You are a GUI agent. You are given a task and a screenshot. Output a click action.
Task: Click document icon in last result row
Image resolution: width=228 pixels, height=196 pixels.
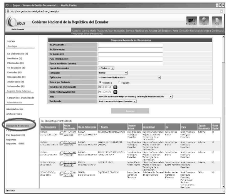pos(61,173)
